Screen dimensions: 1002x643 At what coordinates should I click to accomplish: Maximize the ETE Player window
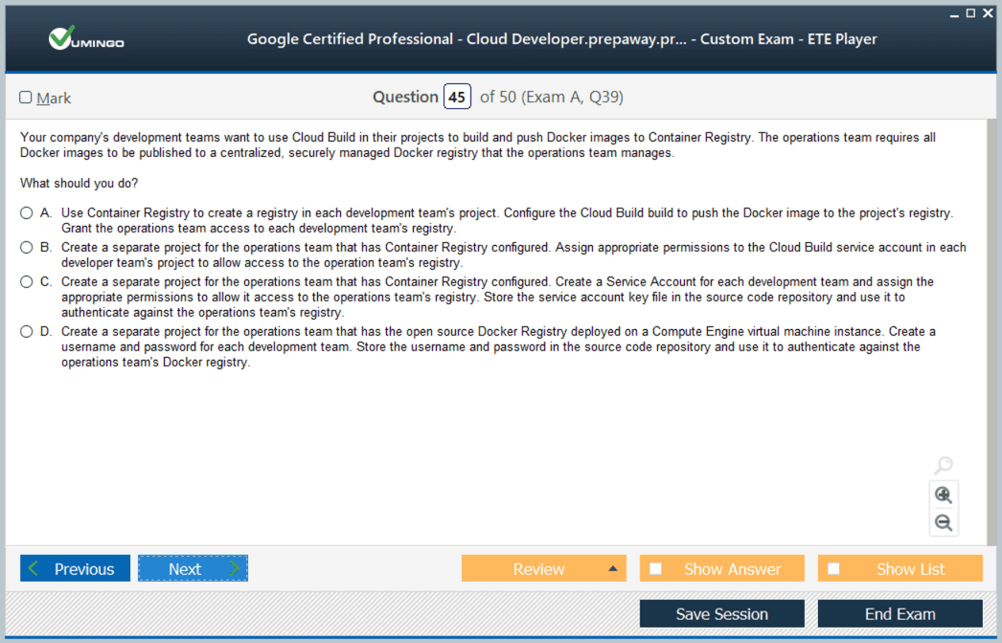tap(970, 12)
